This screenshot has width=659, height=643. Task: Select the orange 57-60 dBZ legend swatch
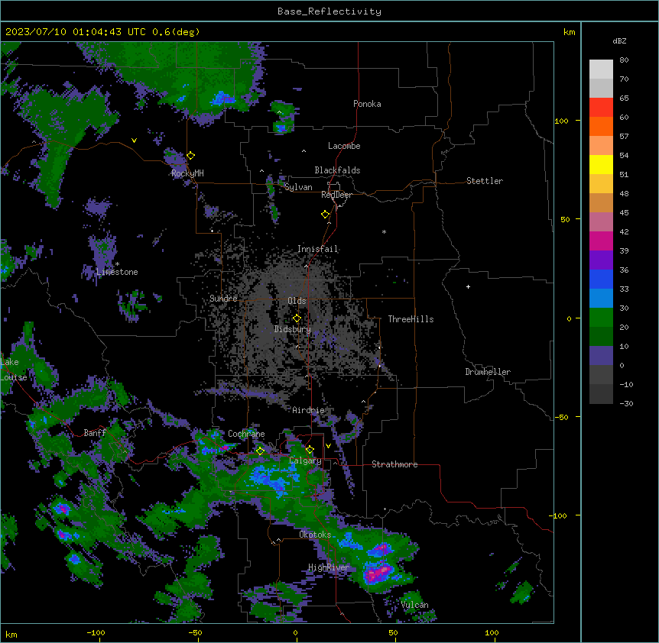(601, 127)
